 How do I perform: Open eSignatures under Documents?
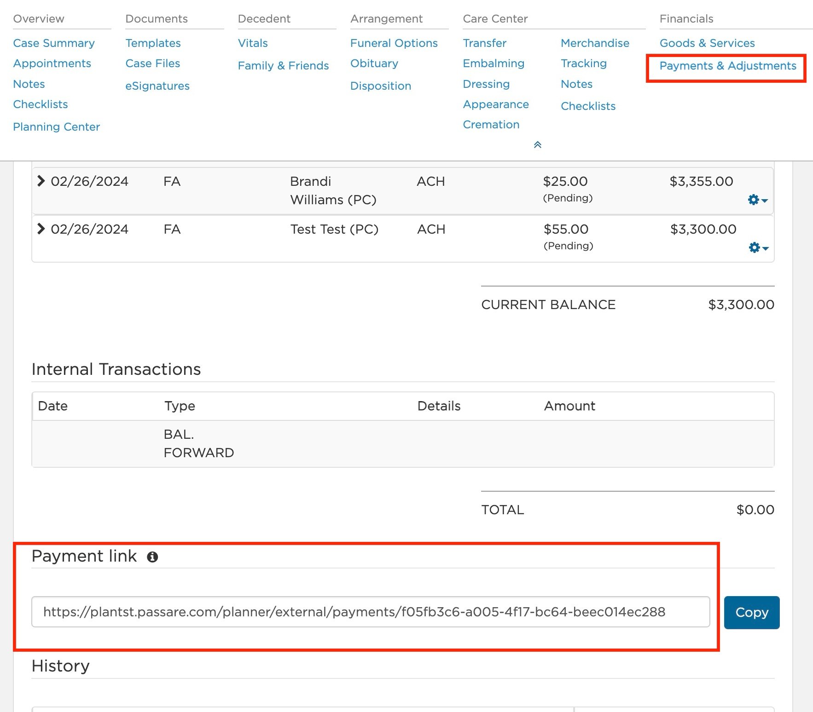coord(157,86)
